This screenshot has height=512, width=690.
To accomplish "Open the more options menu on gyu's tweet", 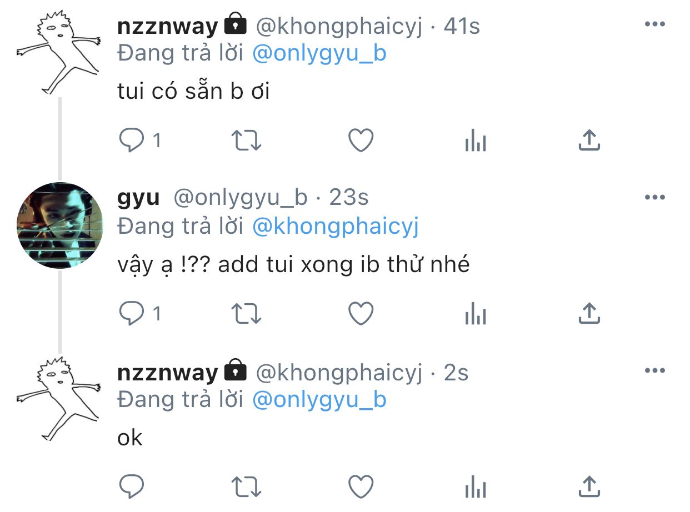I will pyautogui.click(x=654, y=197).
